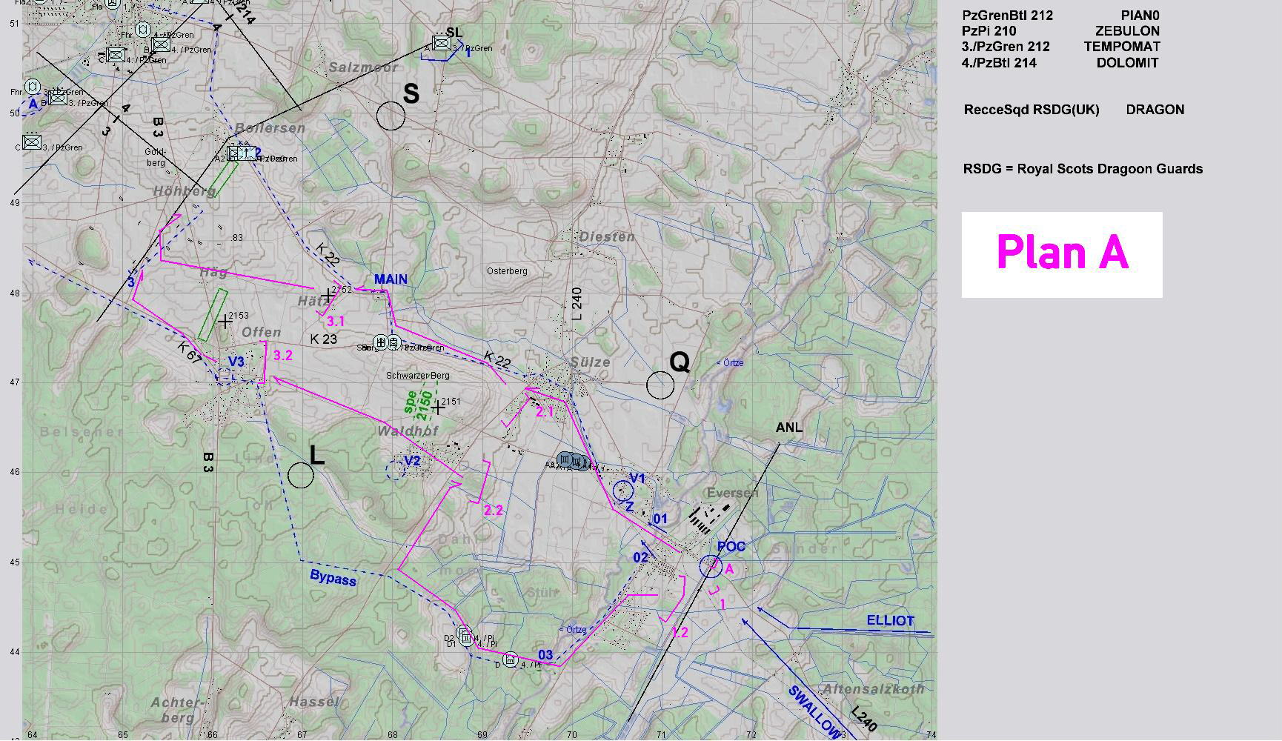Screen dimensions: 1282x741
Task: Select the crosshair marker at point 2153
Action: pyautogui.click(x=225, y=322)
